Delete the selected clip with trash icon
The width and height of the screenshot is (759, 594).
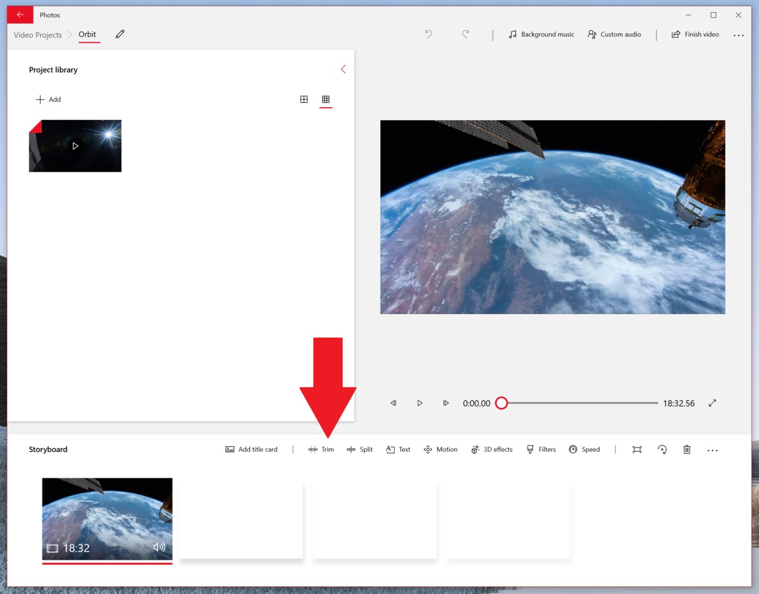(687, 449)
